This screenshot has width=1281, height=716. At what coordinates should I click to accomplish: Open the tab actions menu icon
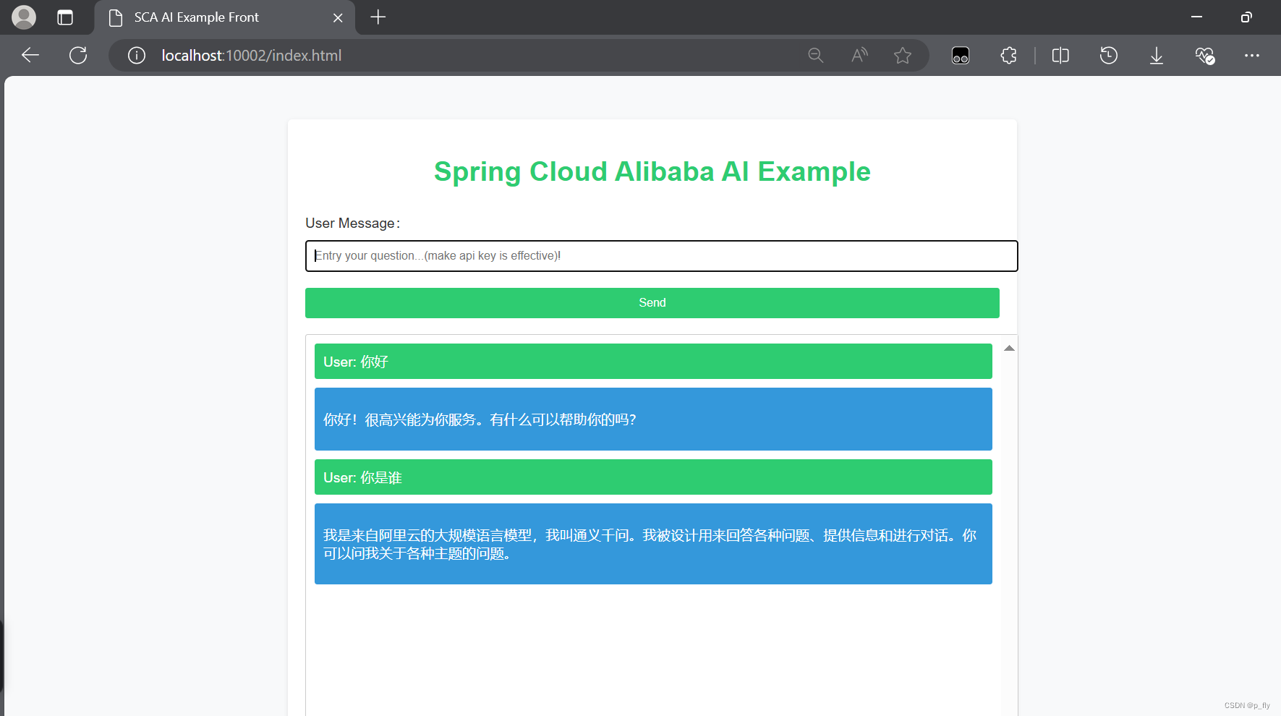click(65, 17)
